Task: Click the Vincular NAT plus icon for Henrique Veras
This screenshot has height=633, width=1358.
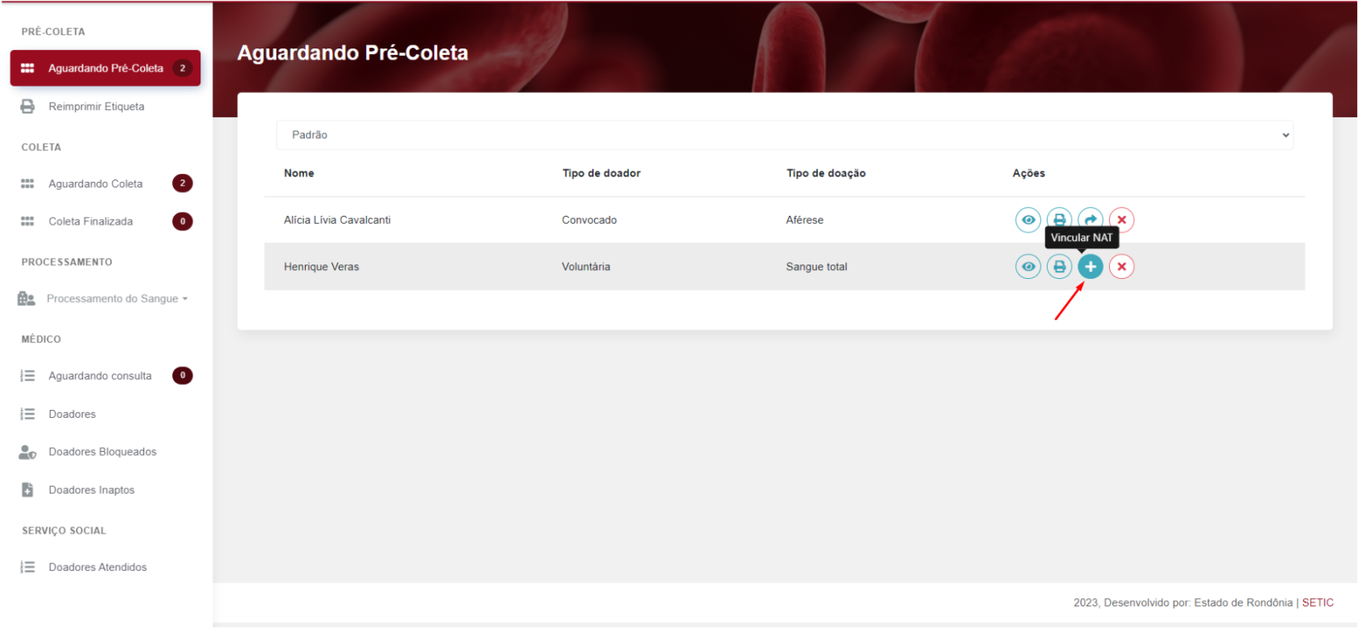Action: pos(1090,267)
